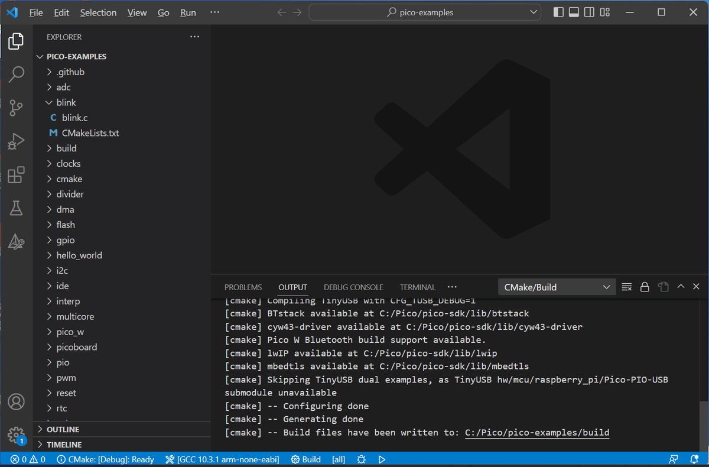Click the feedback icon in status bar
709x467 pixels.
pos(673,459)
